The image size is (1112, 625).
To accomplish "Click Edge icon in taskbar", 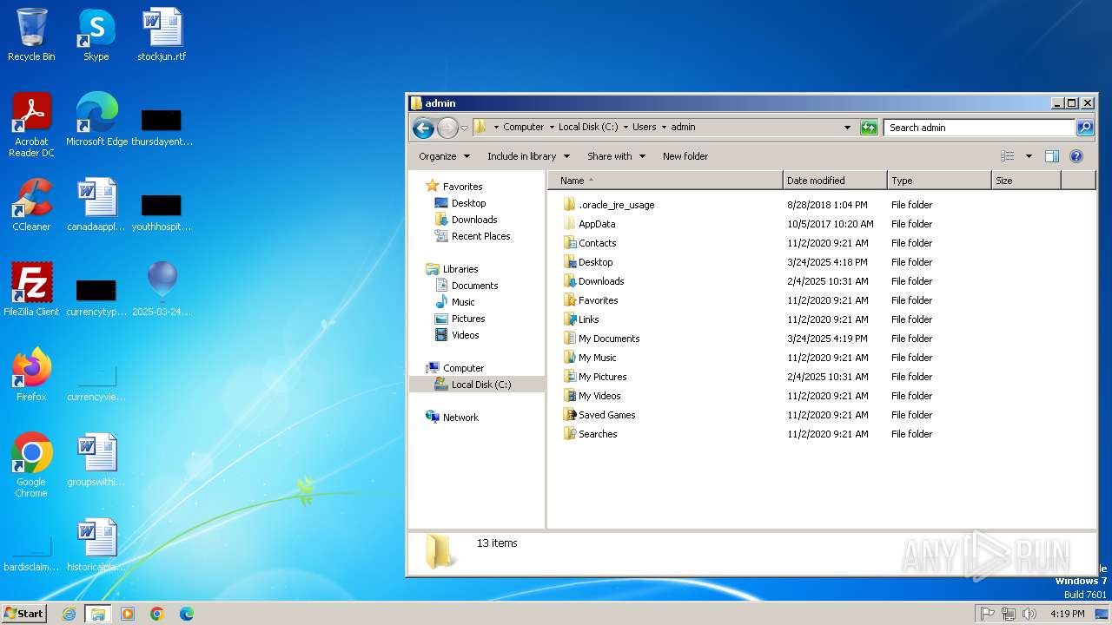I will [x=187, y=614].
